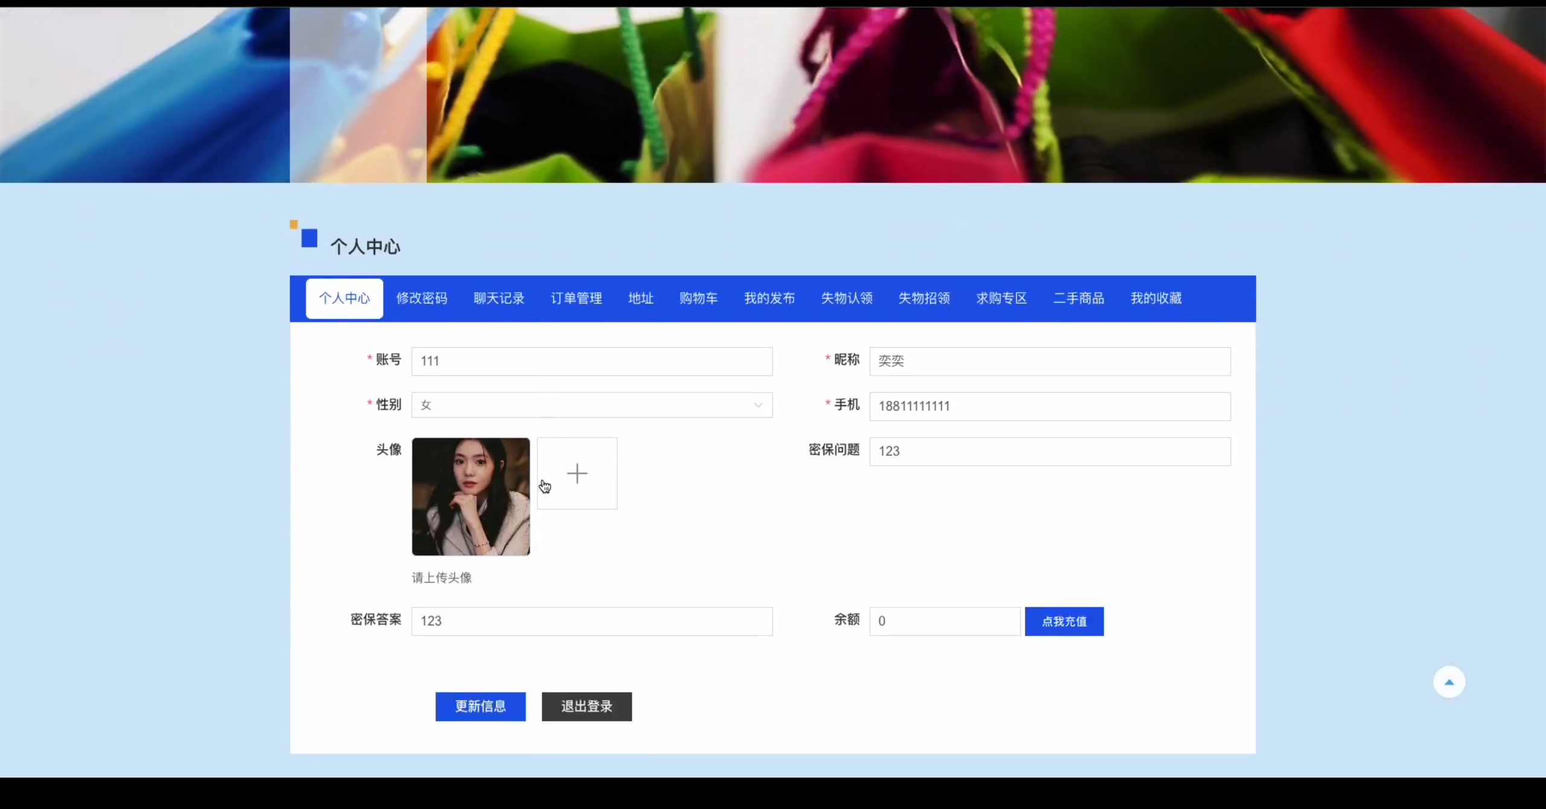Click the uploaded avatar photo thumbnail
Viewport: 1546px width, 809px height.
click(470, 496)
